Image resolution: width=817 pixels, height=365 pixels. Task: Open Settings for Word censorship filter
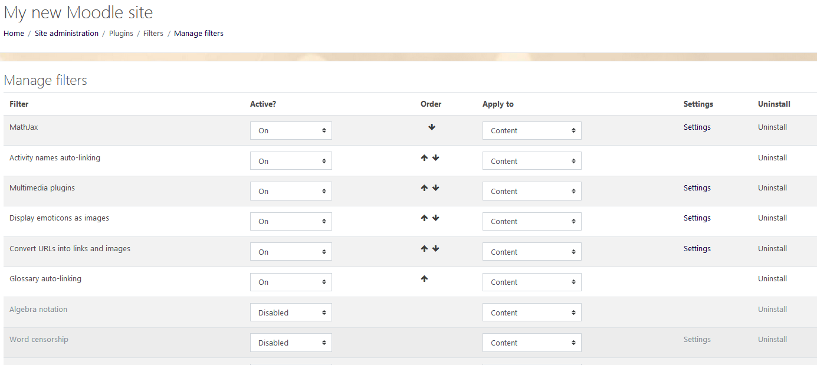pyautogui.click(x=697, y=339)
